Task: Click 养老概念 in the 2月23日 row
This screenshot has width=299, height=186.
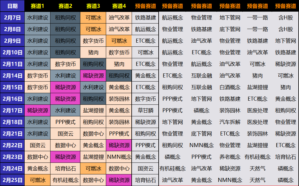Action: pyautogui.click(x=230, y=157)
